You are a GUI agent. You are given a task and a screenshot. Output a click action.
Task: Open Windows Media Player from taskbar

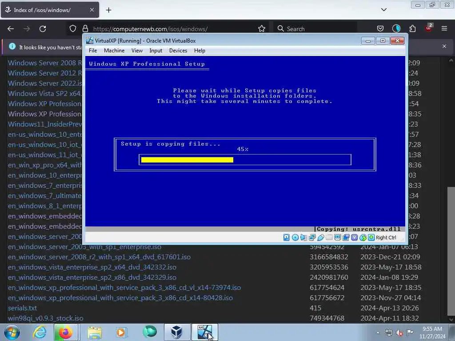[121, 332]
